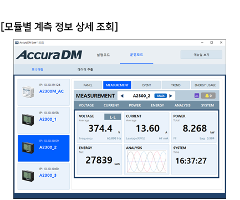The height and width of the screenshot is (200, 240).
Task: Select the 데이터 추출 menu
Action: click(x=85, y=69)
